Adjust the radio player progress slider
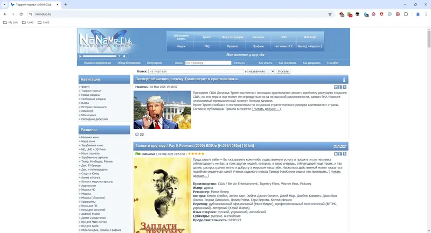431x233 pixels. pyautogui.click(x=100, y=57)
